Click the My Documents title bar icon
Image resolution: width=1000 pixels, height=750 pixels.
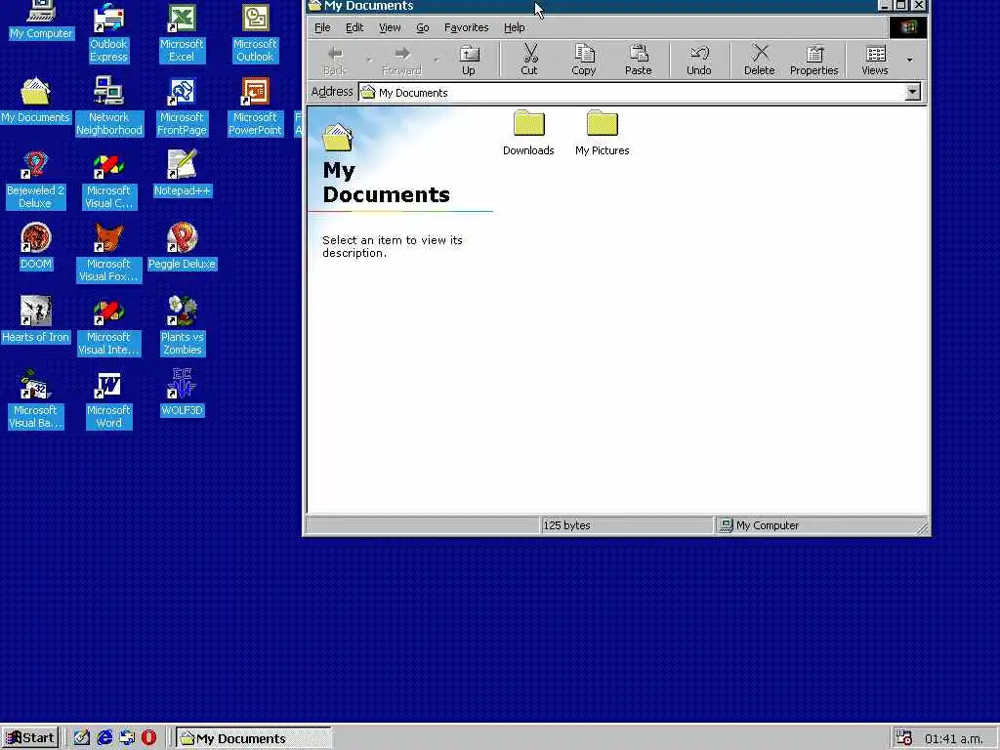coord(314,6)
